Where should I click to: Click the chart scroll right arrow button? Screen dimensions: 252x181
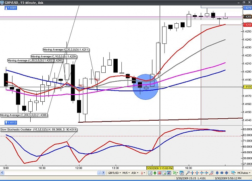(103, 173)
